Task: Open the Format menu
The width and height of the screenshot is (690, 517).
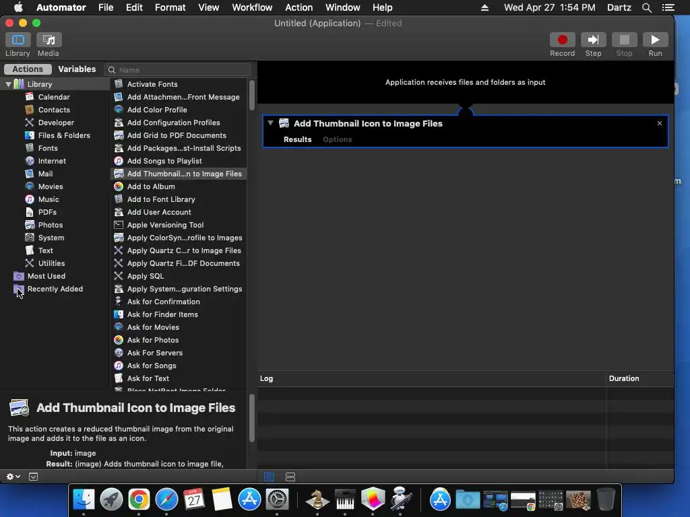Action: [170, 7]
